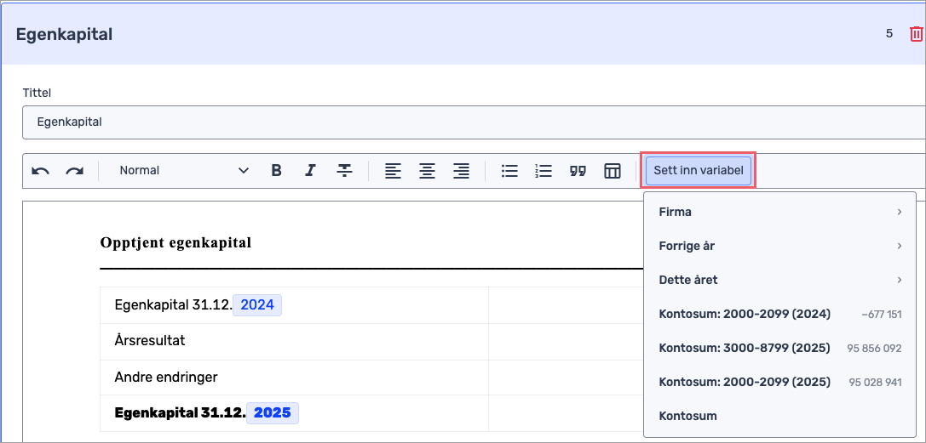Align text right
926x443 pixels.
(x=461, y=171)
